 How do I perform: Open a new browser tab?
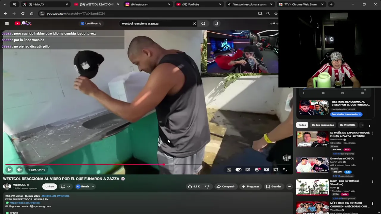click(331, 4)
